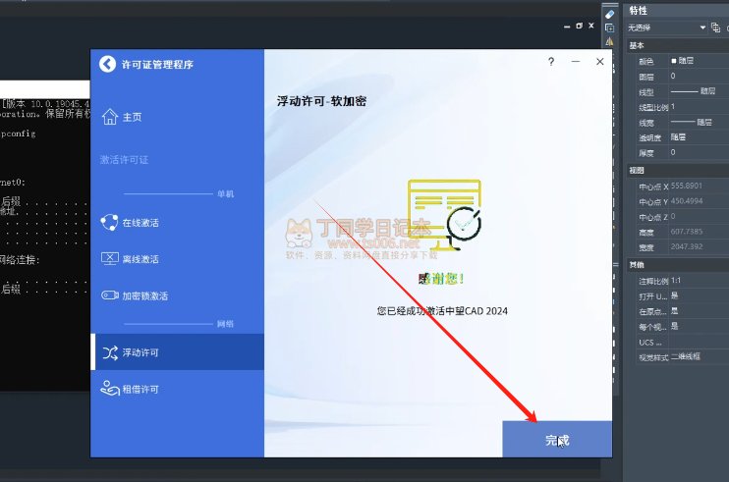Click the 线宽 随层 value
The image size is (729, 482).
(x=692, y=122)
